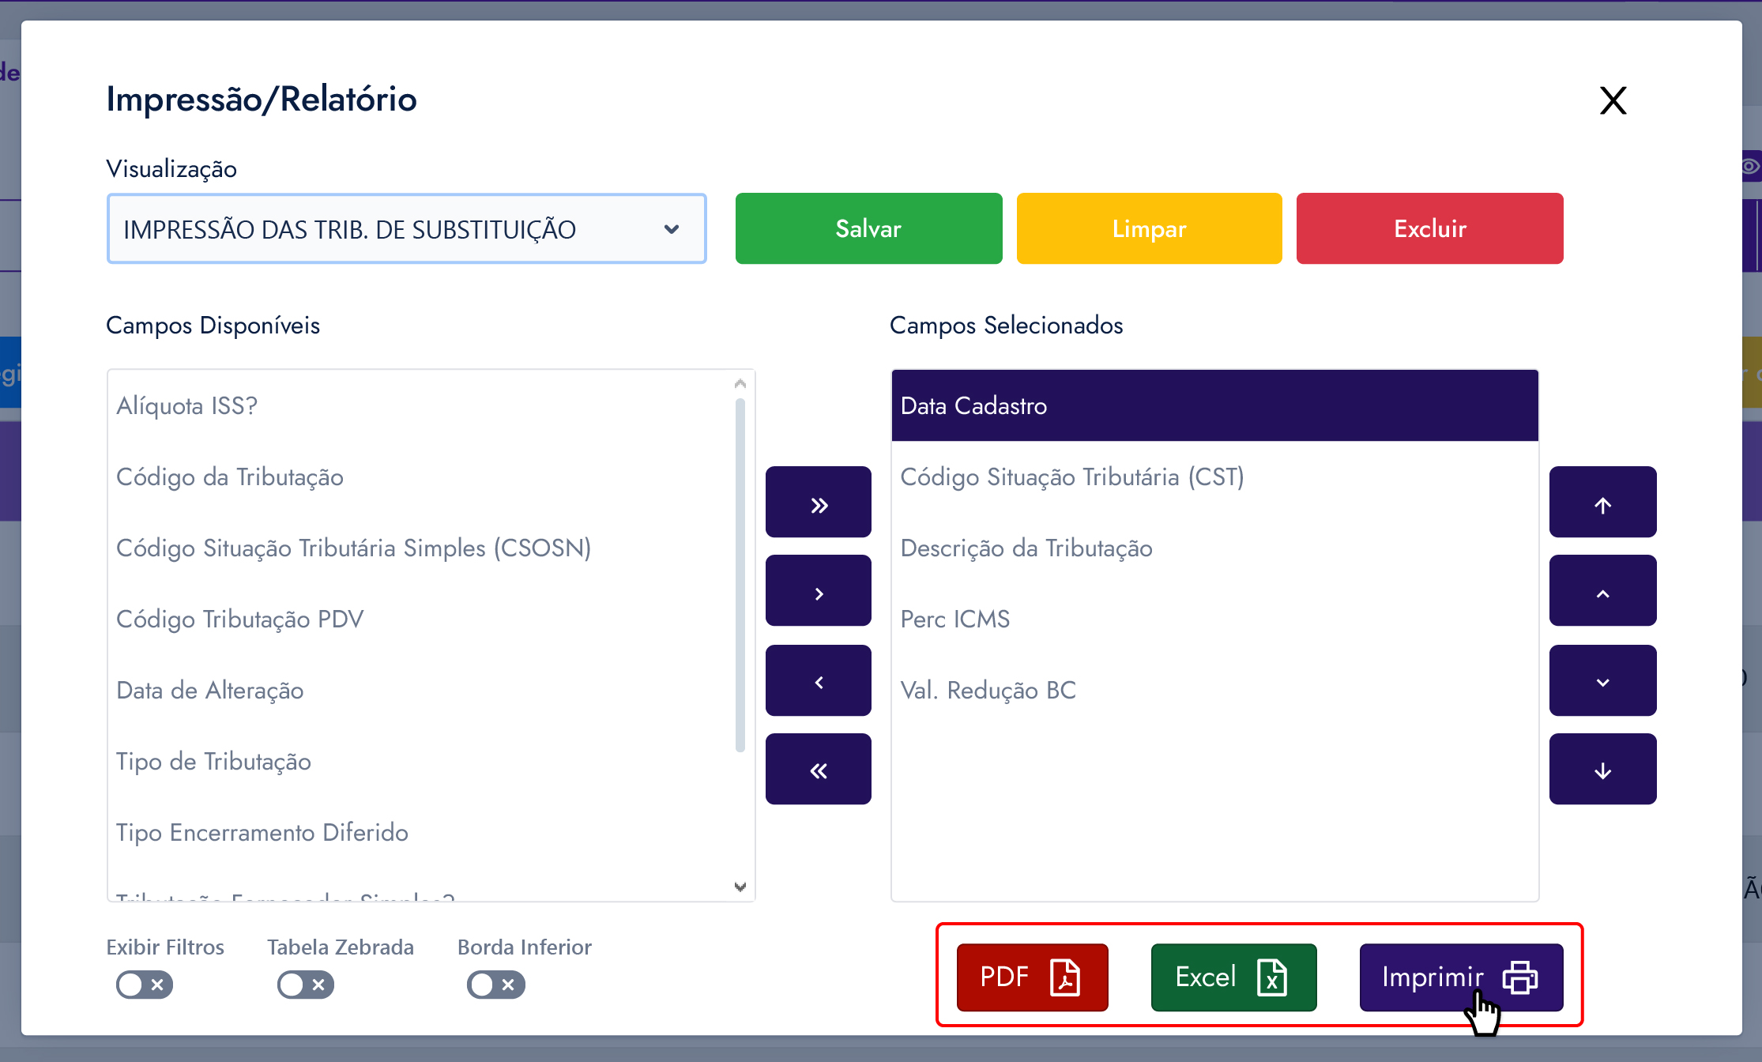Move selected field to top
The image size is (1762, 1062).
click(1602, 503)
